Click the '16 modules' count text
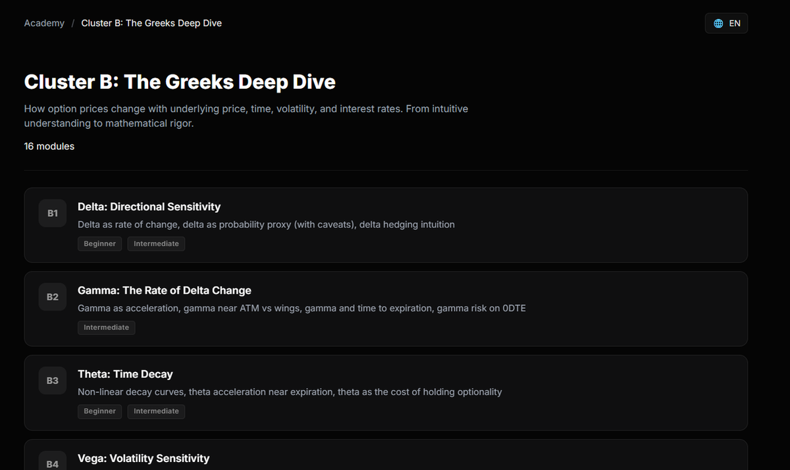The width and height of the screenshot is (790, 470). pyautogui.click(x=49, y=147)
